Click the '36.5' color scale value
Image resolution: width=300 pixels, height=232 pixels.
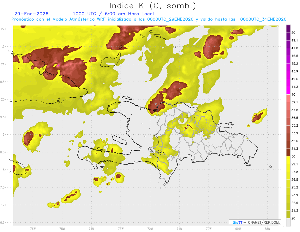click(x=295, y=118)
